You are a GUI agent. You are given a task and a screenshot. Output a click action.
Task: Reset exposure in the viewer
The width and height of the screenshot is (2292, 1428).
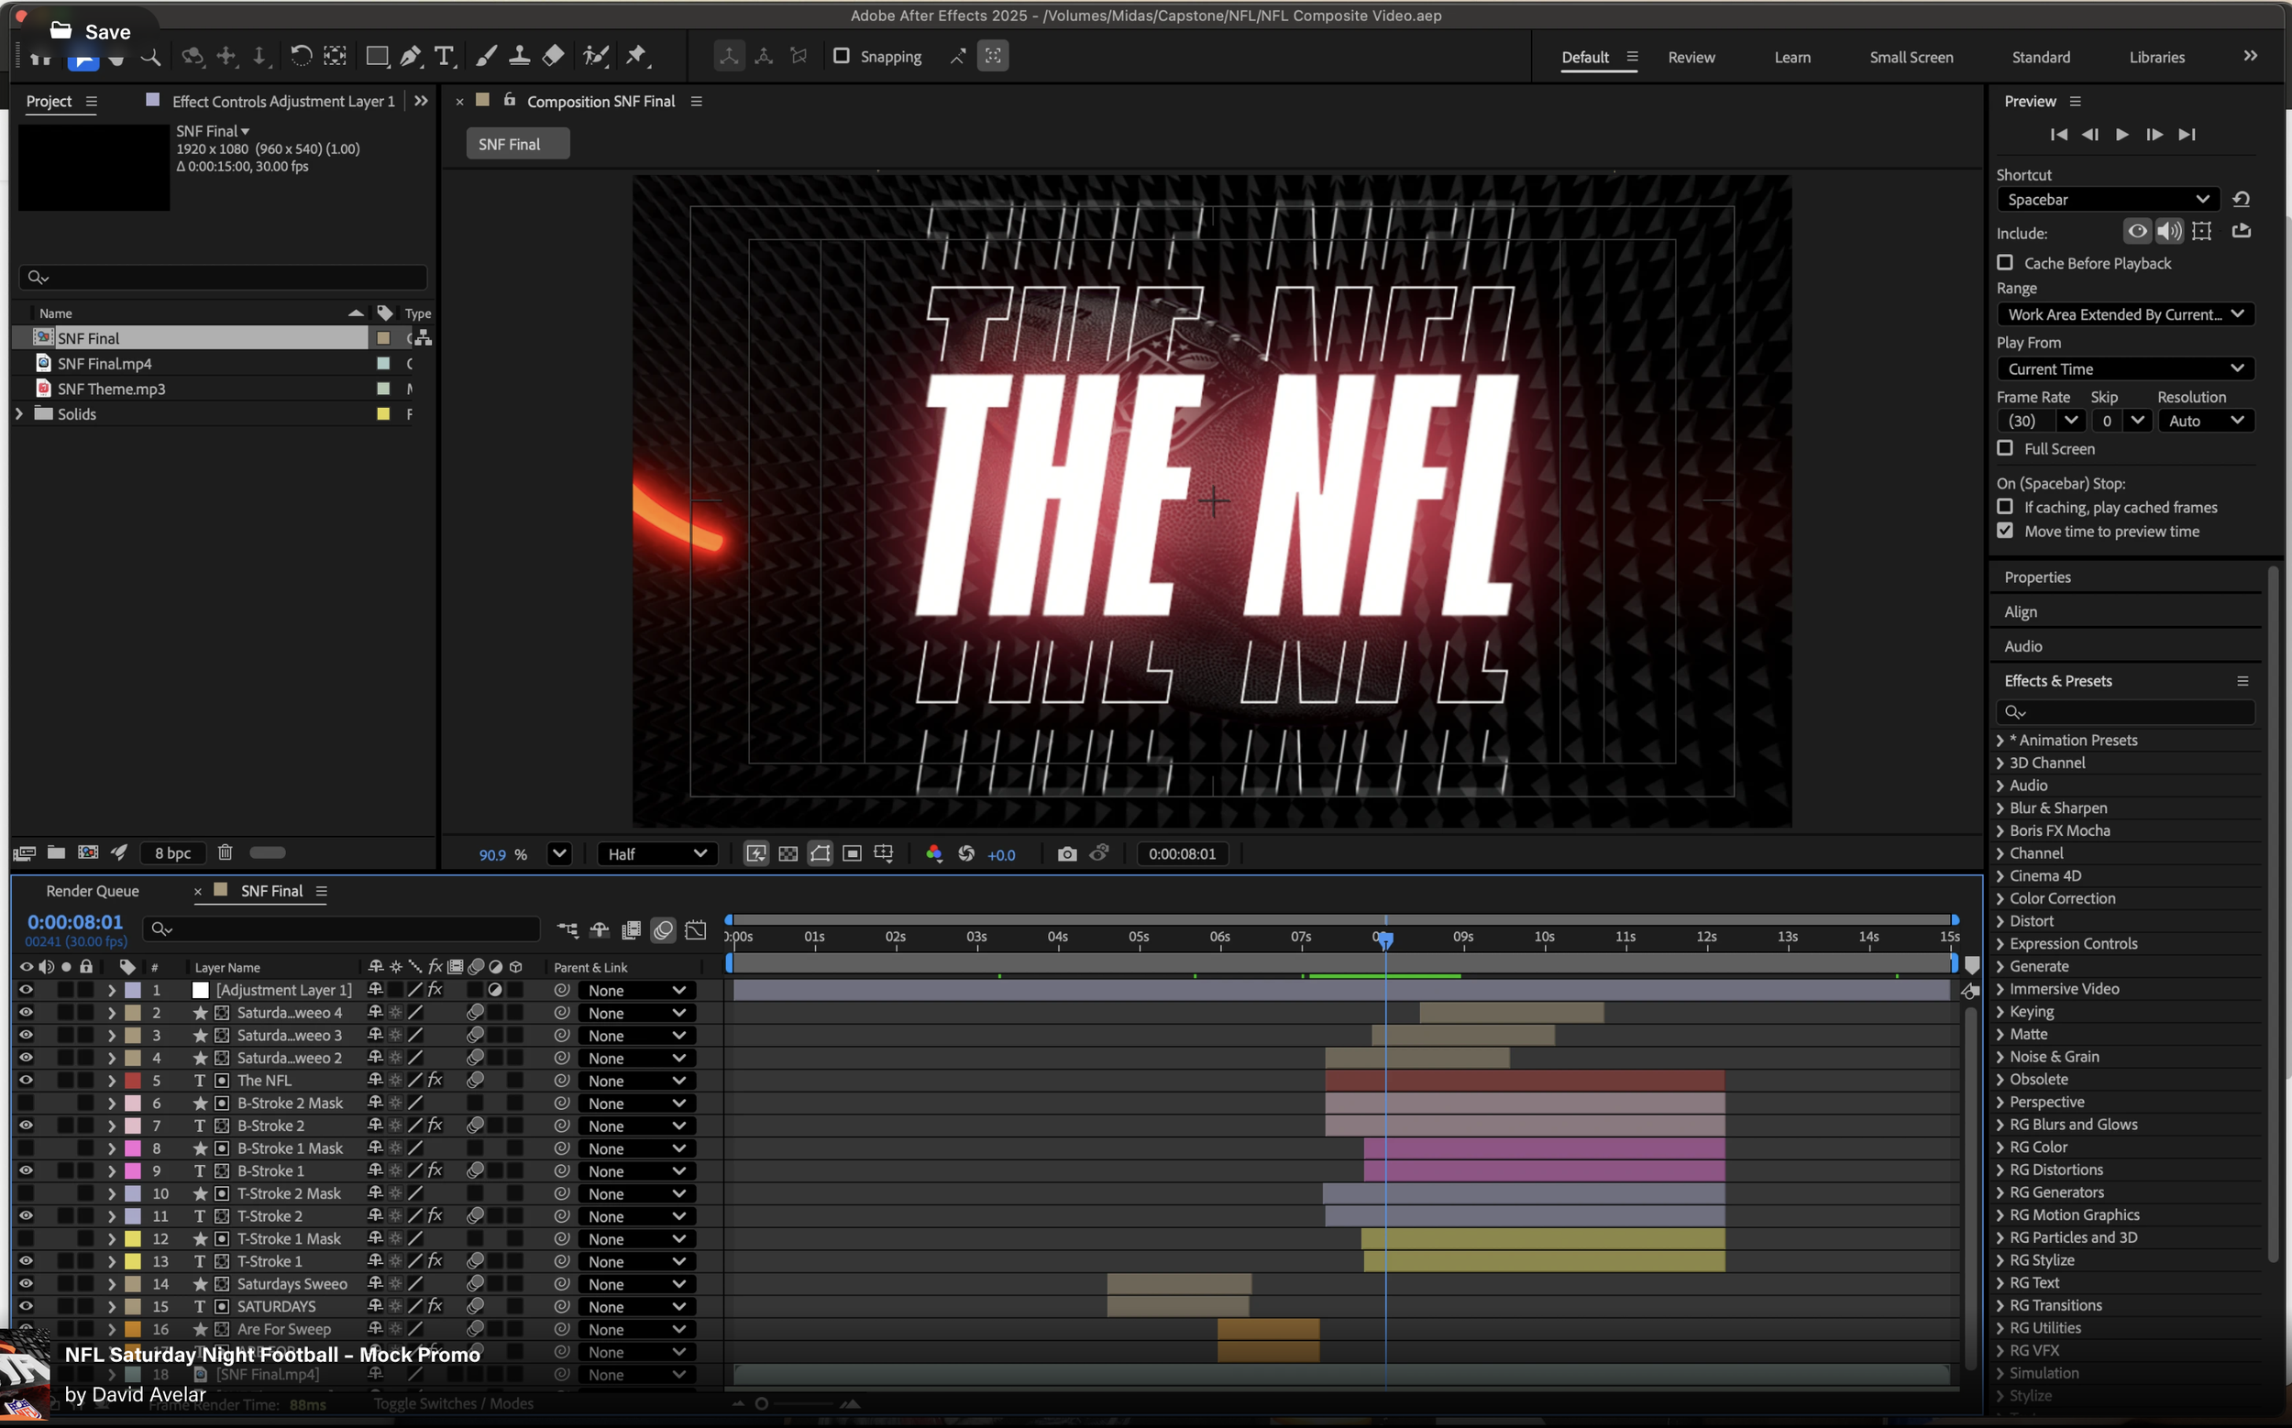pos(966,854)
